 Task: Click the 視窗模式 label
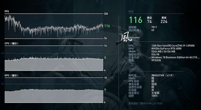coord(134,93)
